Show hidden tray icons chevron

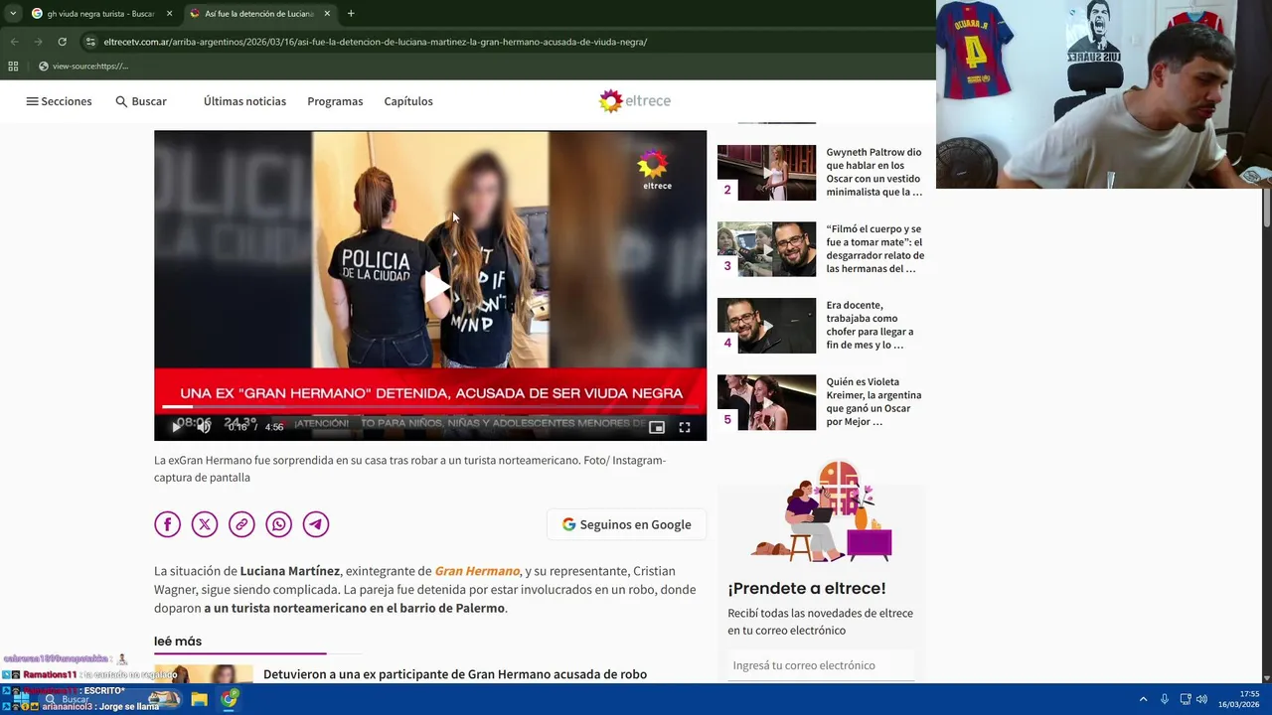1143,699
